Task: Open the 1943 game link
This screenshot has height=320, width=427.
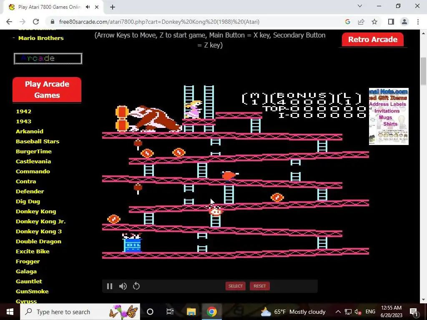Action: pyautogui.click(x=23, y=121)
